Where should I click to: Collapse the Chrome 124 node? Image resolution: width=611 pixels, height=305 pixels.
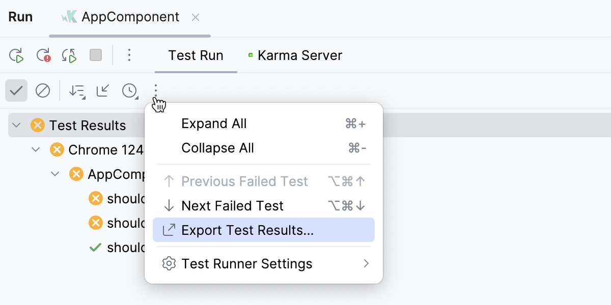pyautogui.click(x=35, y=149)
